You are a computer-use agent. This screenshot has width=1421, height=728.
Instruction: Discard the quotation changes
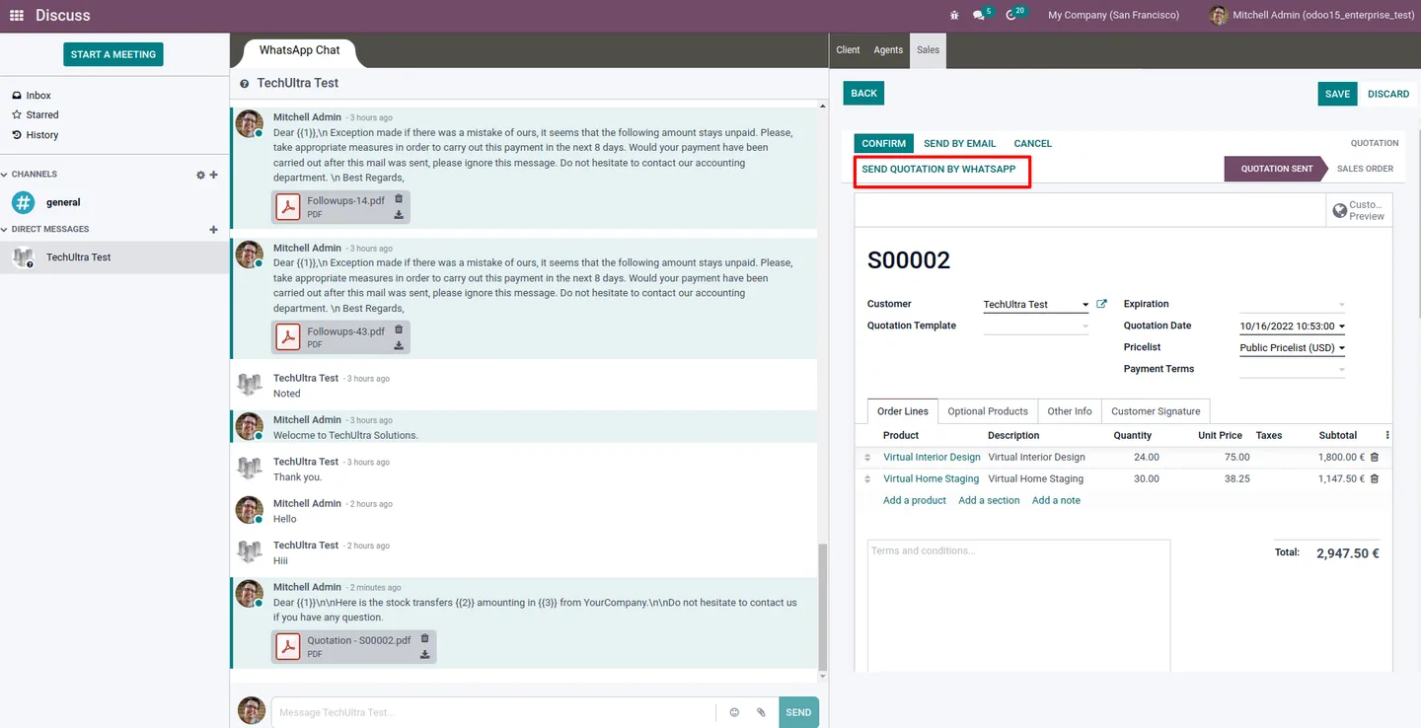coord(1388,94)
